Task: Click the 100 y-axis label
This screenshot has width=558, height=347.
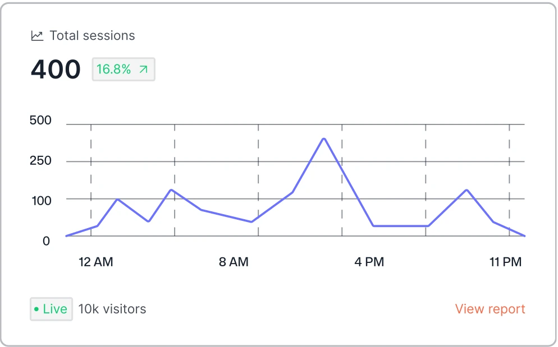Action: tap(40, 201)
